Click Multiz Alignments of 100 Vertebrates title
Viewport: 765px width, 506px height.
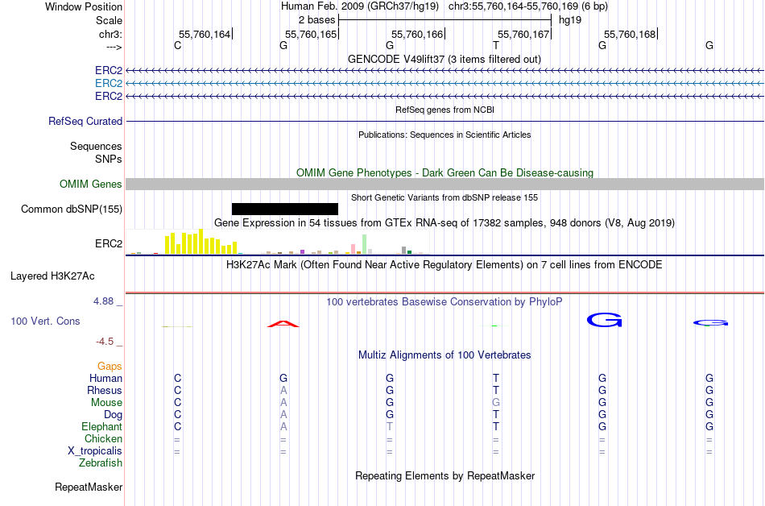pos(445,355)
